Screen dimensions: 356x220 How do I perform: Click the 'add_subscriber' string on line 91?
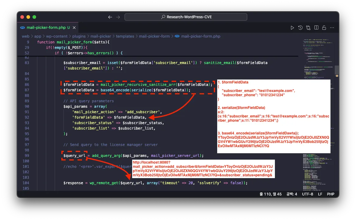(x=142, y=112)
